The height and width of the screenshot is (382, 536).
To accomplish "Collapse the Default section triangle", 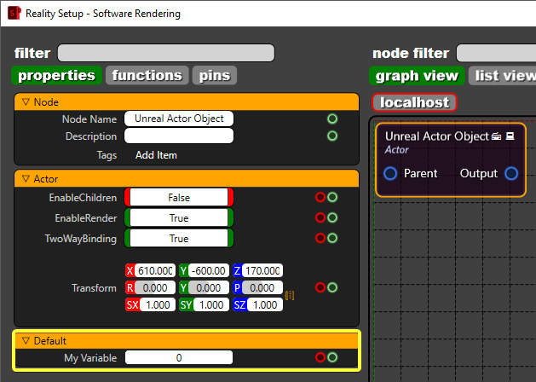I will pyautogui.click(x=26, y=340).
